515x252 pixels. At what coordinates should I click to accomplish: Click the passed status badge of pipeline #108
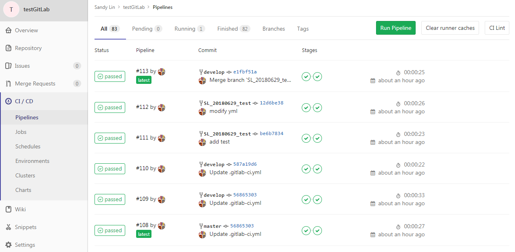[109, 230]
